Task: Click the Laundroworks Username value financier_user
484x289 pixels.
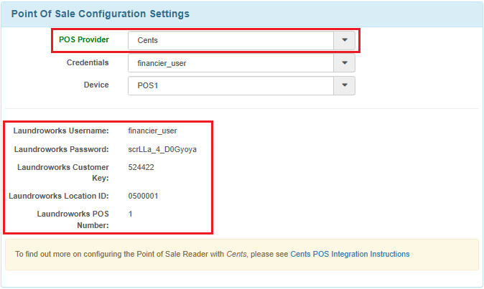Action: 152,131
